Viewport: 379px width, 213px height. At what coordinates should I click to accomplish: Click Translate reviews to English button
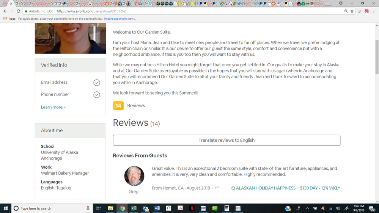(x=226, y=140)
